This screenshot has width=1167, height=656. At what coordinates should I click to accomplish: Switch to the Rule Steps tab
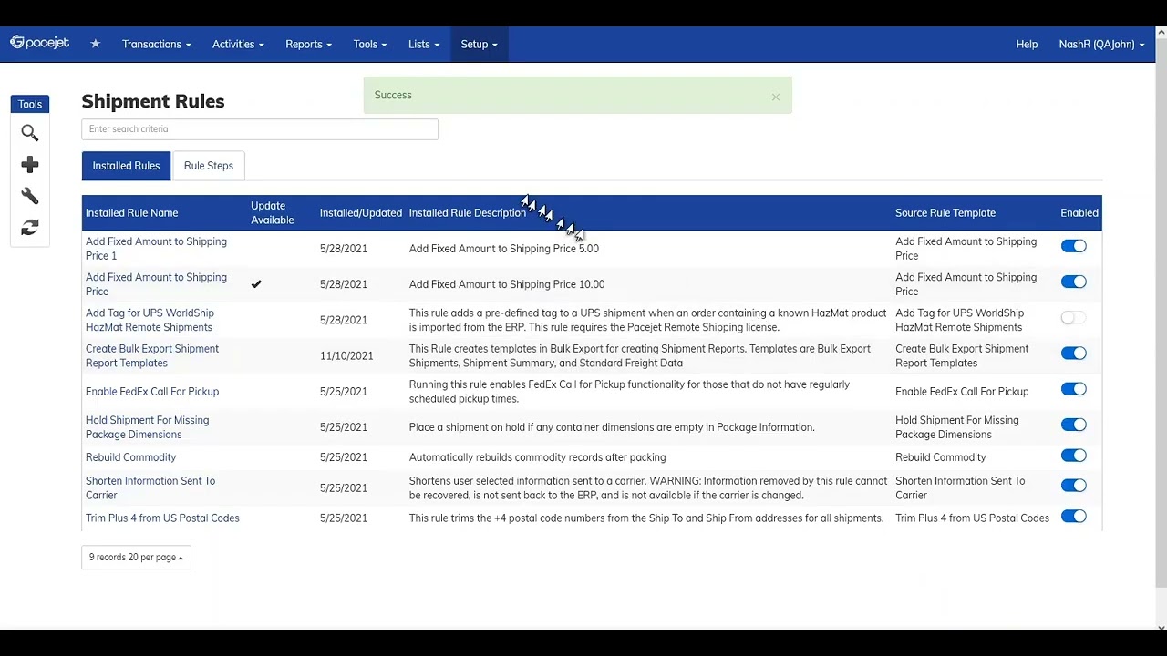(x=209, y=166)
